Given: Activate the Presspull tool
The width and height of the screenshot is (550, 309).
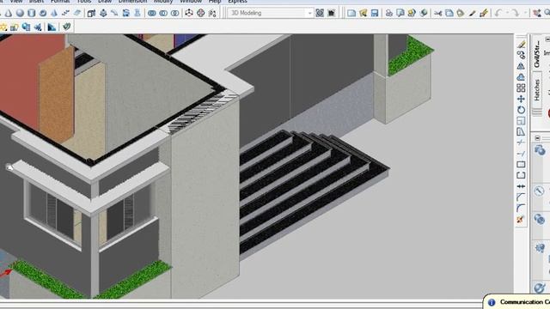Looking at the screenshot, I should (x=103, y=14).
